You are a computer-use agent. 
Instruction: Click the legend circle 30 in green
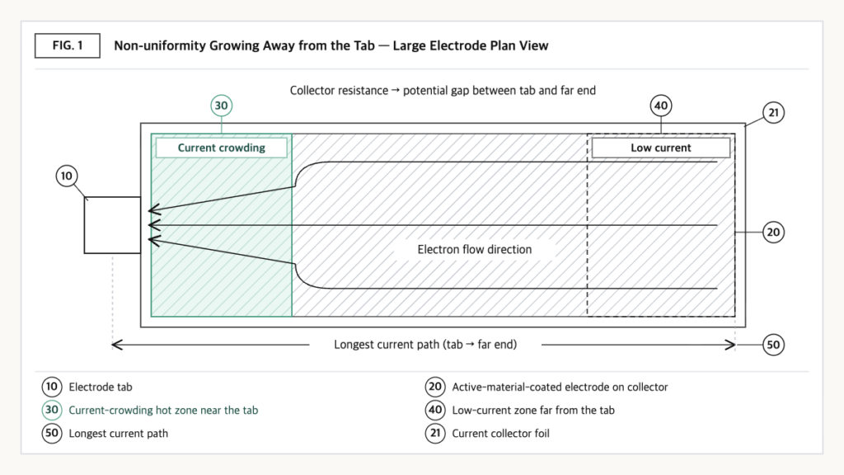click(x=52, y=410)
